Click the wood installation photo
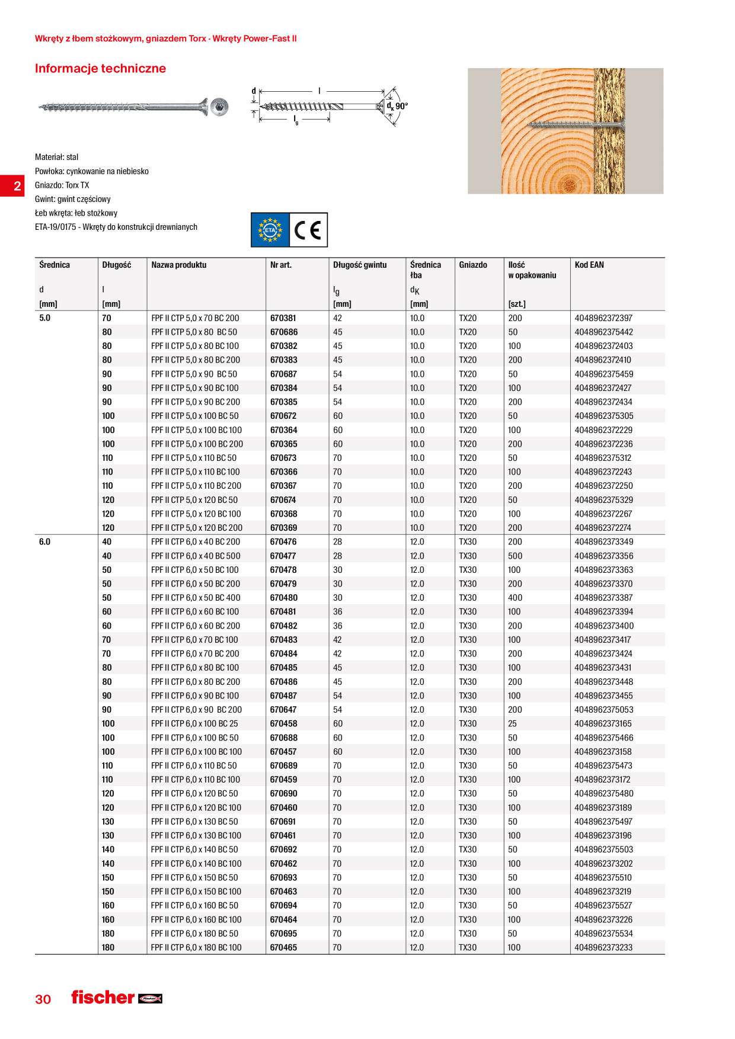Image resolution: width=735 pixels, height=1039 pixels. pyautogui.click(x=565, y=131)
